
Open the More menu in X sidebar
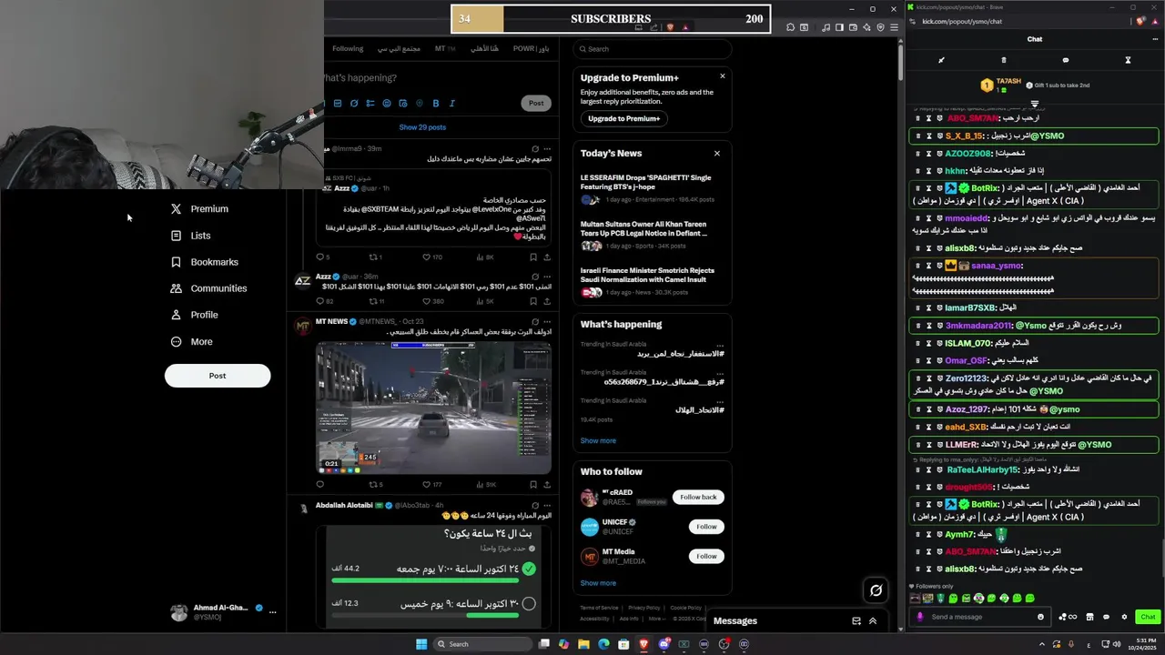191,342
